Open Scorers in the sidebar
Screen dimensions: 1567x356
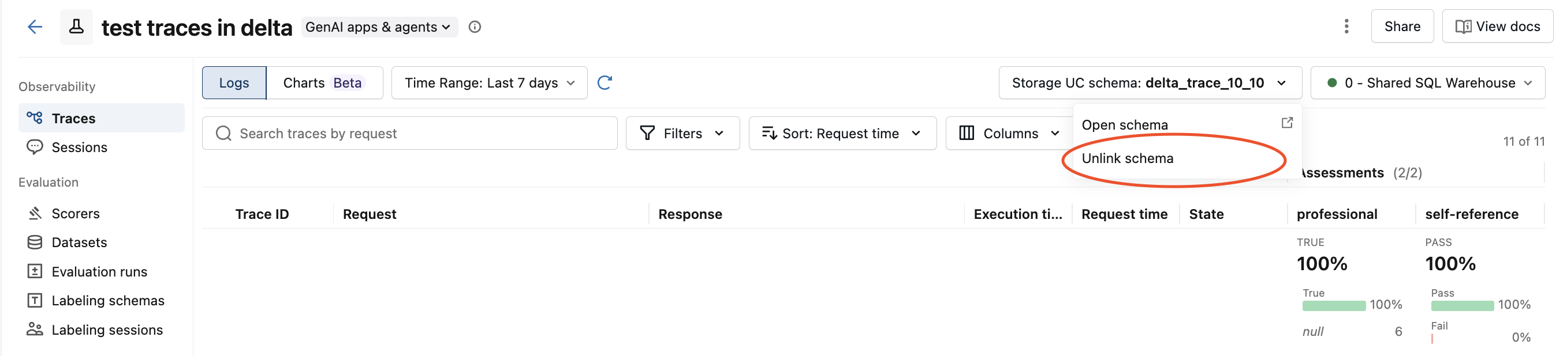(76, 214)
